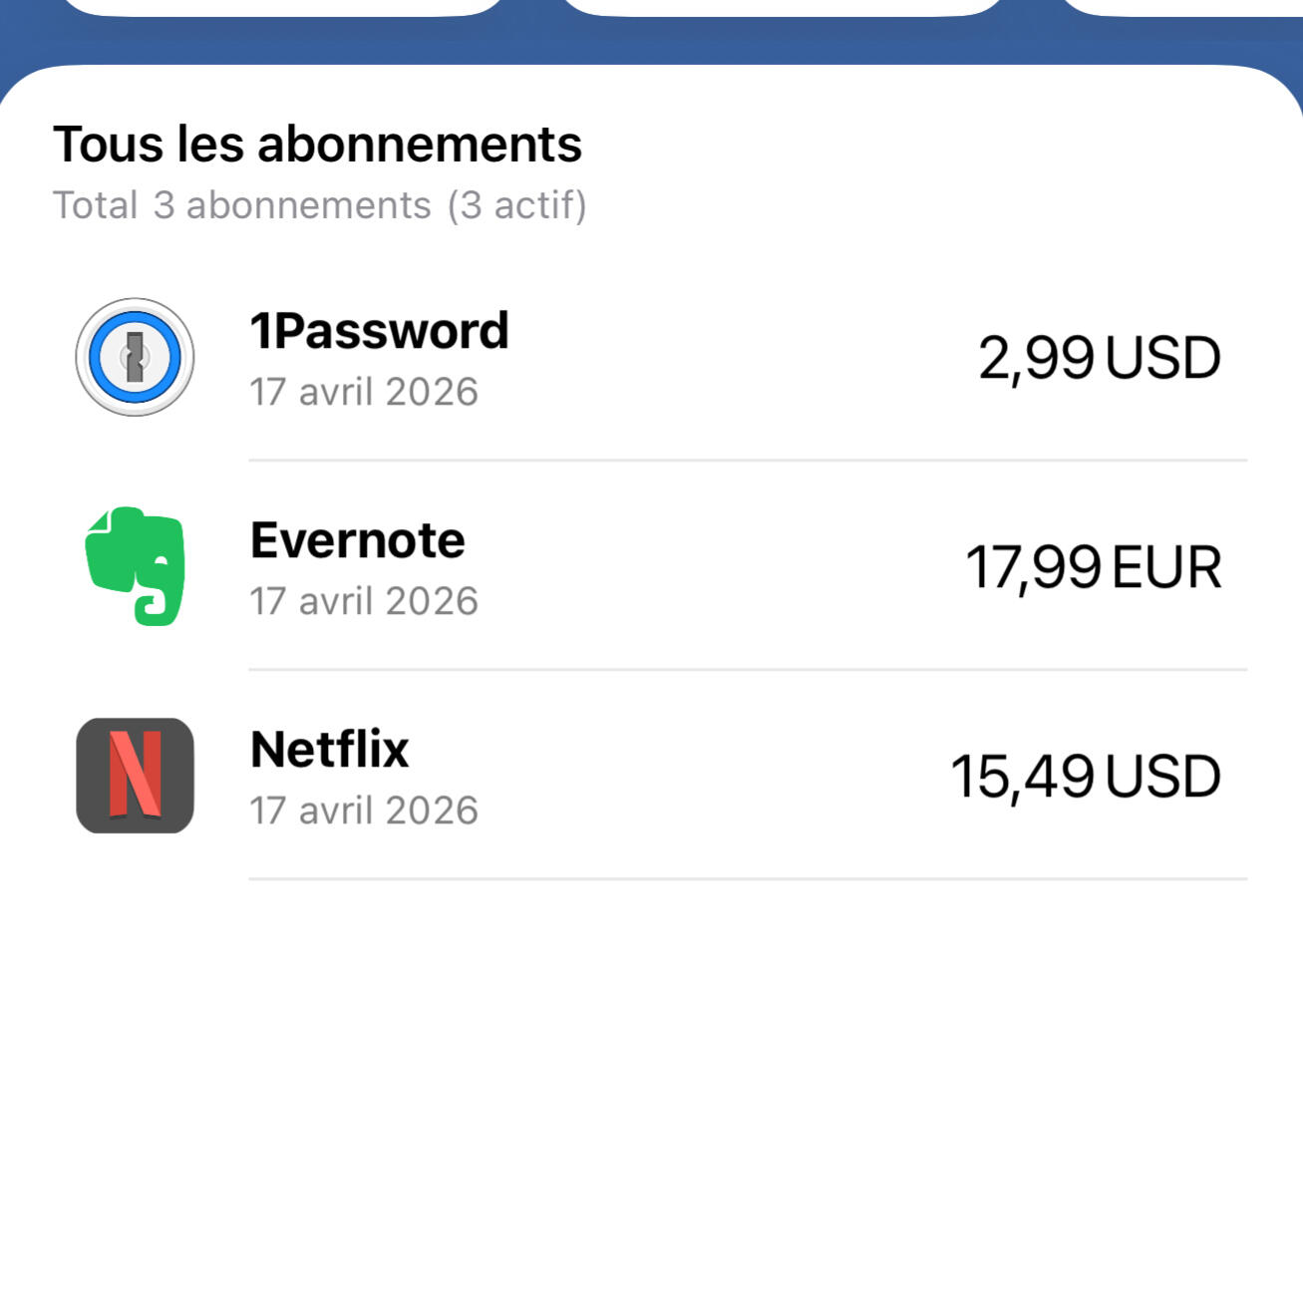Screen dimensions: 1303x1303
Task: Tap the red Netflix N icon
Action: [135, 776]
